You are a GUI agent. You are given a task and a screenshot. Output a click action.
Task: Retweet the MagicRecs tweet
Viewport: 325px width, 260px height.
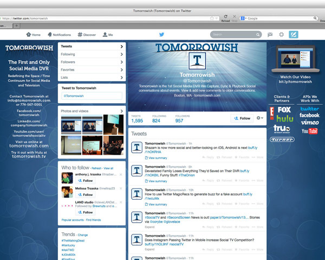(x=224, y=204)
